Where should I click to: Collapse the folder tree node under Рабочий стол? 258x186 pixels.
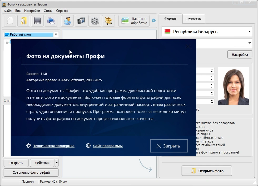click(x=7, y=42)
